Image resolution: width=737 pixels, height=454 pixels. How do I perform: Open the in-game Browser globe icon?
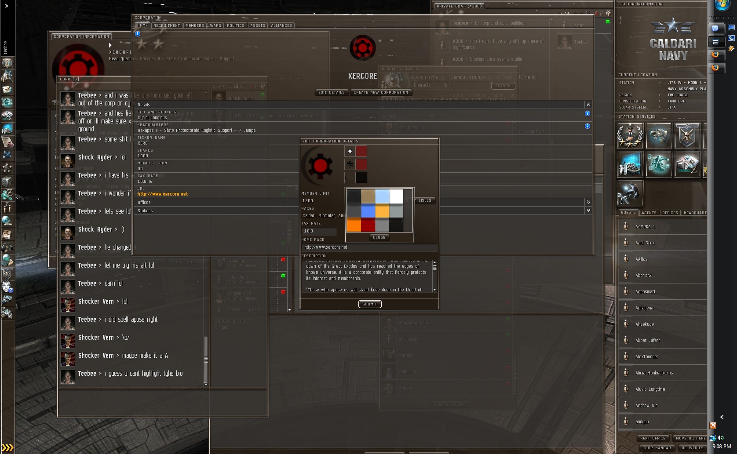[7, 221]
